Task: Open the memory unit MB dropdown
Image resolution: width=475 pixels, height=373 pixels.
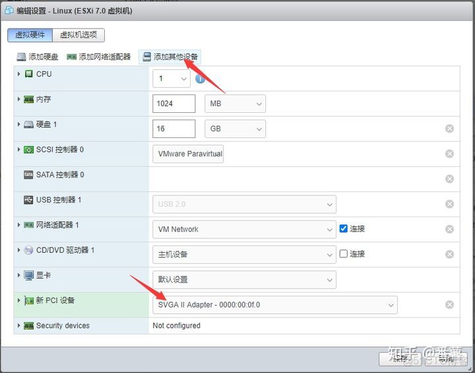Action: click(235, 104)
